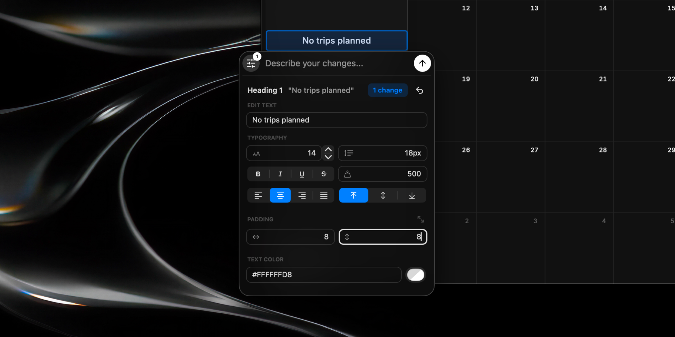Open the text color swatch picker
Viewport: 675px width, 337px height.
[415, 275]
